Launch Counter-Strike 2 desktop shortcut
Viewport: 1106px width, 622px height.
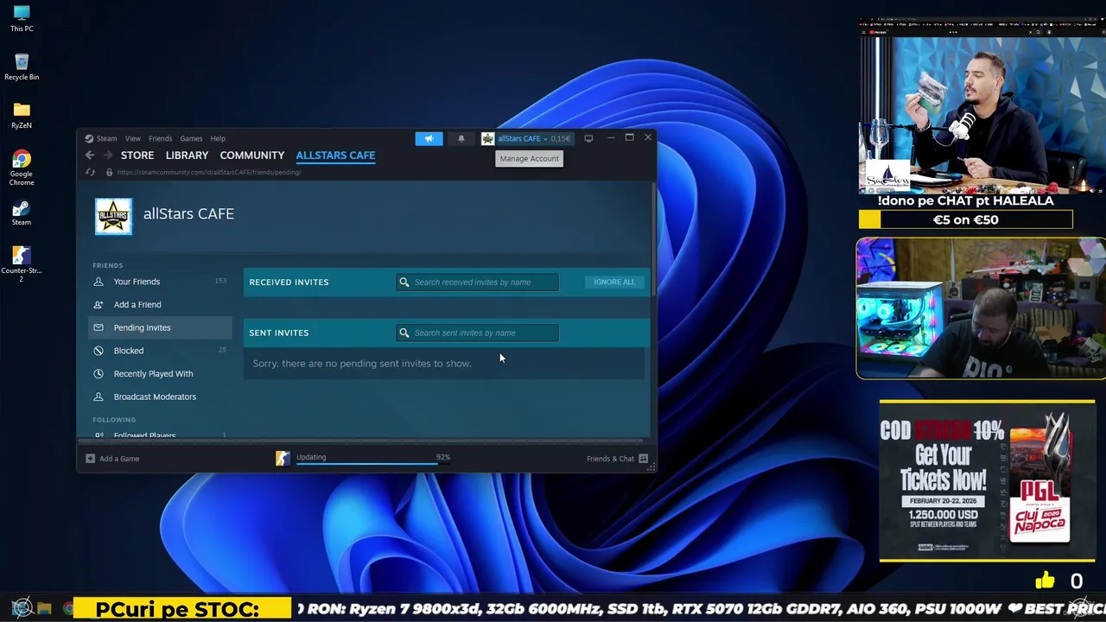pos(22,263)
